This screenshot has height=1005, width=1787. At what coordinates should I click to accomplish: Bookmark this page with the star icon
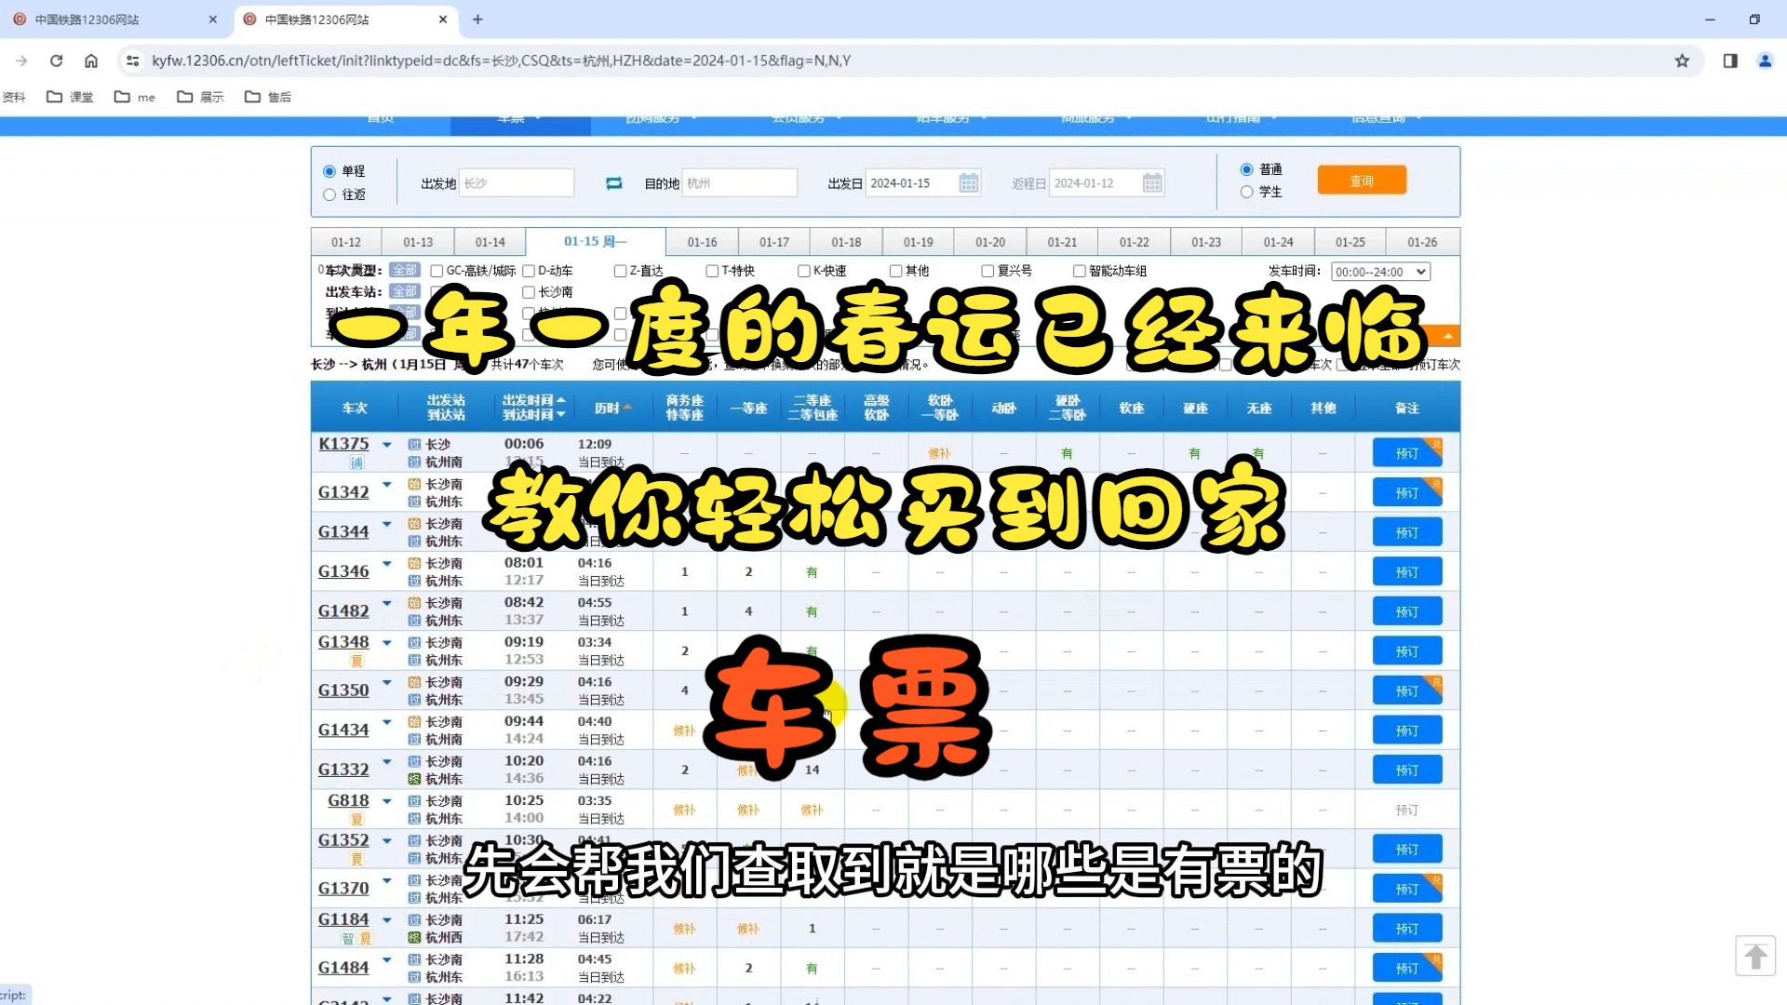[1682, 60]
